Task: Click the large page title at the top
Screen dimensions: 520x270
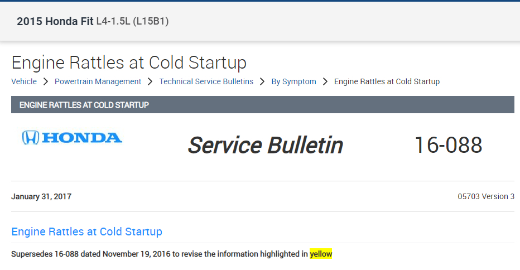Action: pos(129,62)
